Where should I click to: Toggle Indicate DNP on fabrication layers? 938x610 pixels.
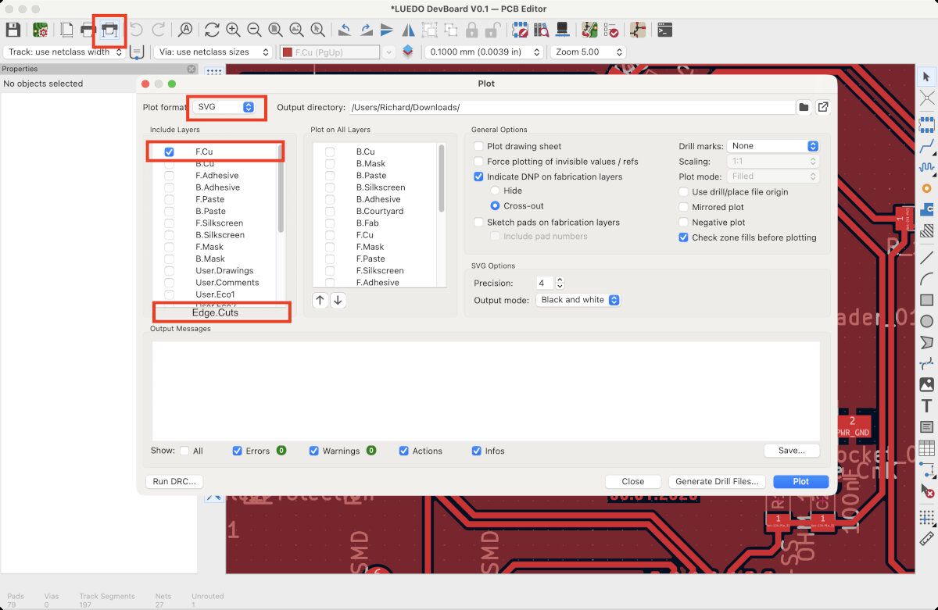(479, 177)
